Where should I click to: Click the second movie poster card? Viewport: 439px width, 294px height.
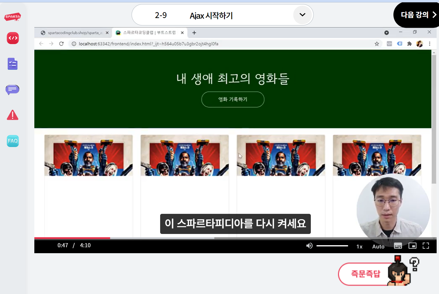[185, 156]
